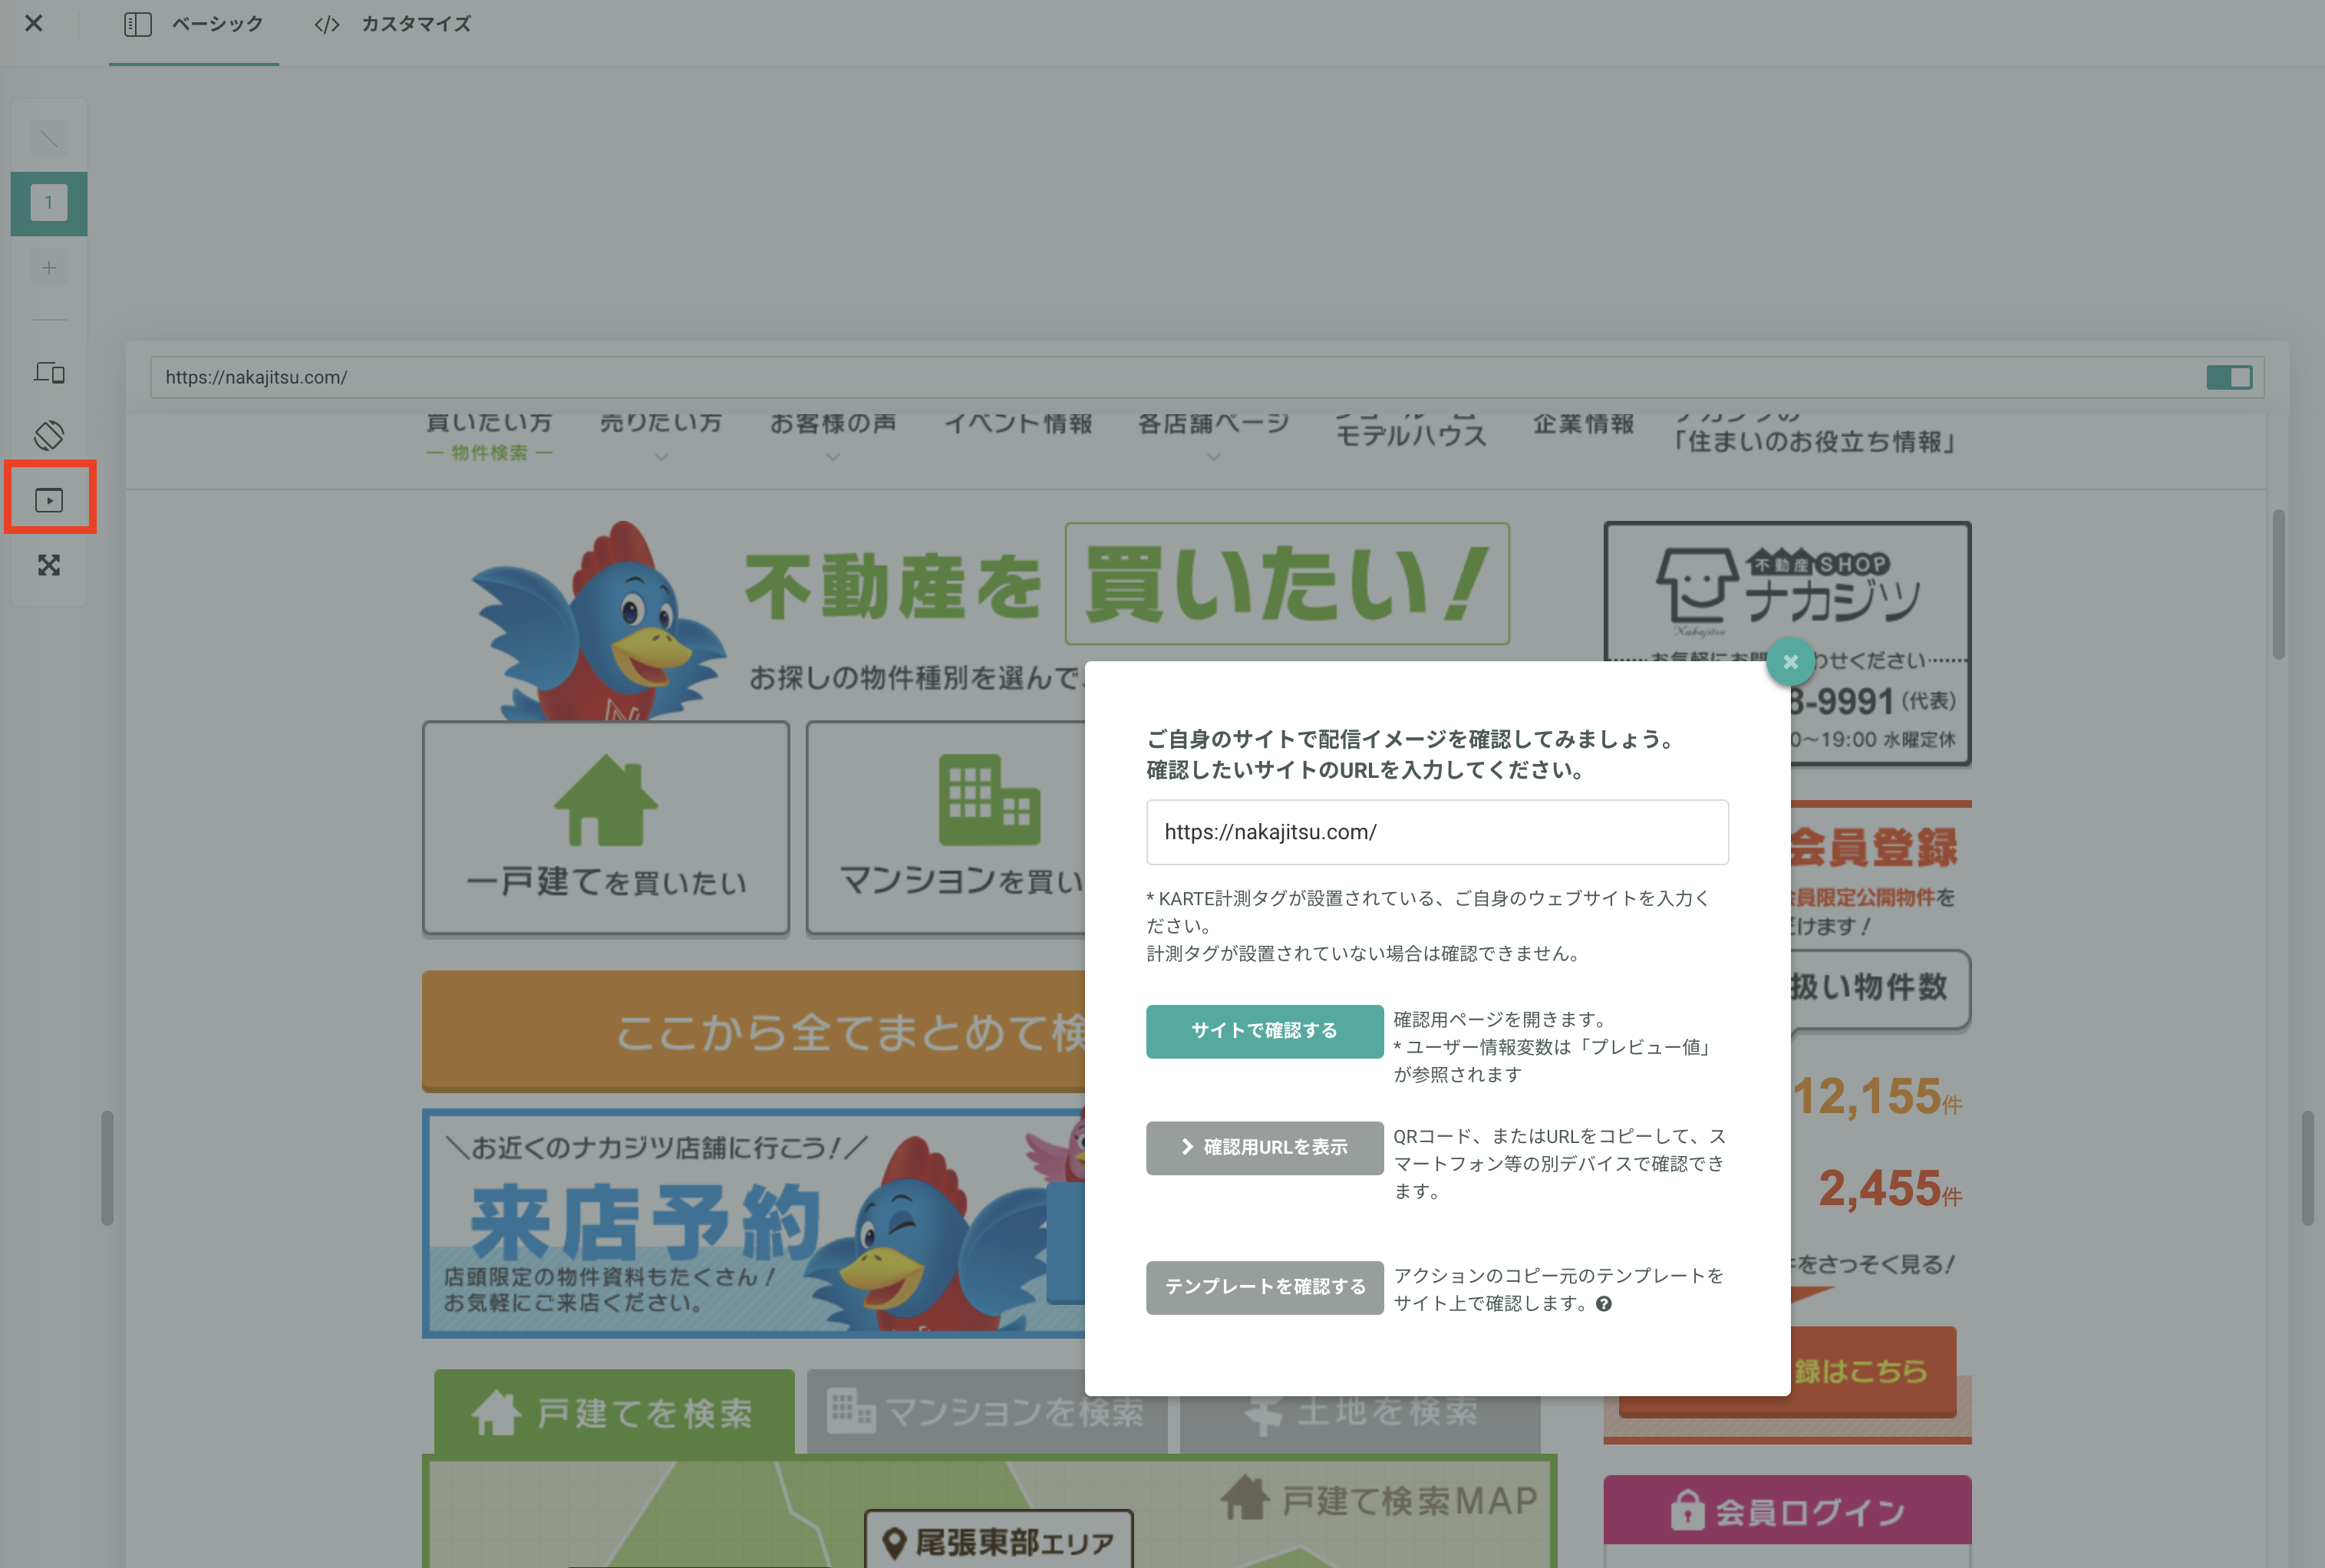Click the outer right scrollbar thumb
The image size is (2325, 1568).
tap(2307, 1167)
